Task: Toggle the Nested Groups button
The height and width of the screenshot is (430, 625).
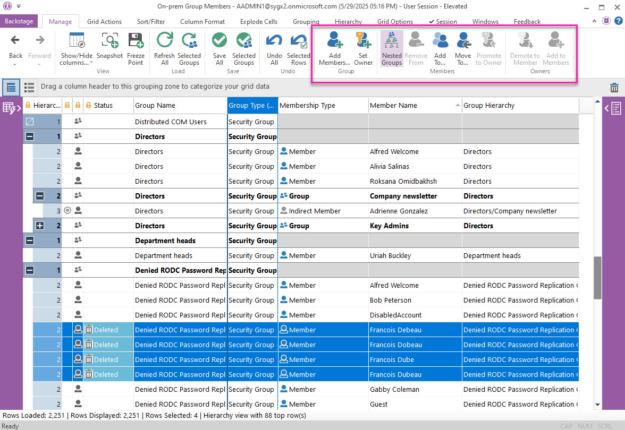Action: (392, 48)
